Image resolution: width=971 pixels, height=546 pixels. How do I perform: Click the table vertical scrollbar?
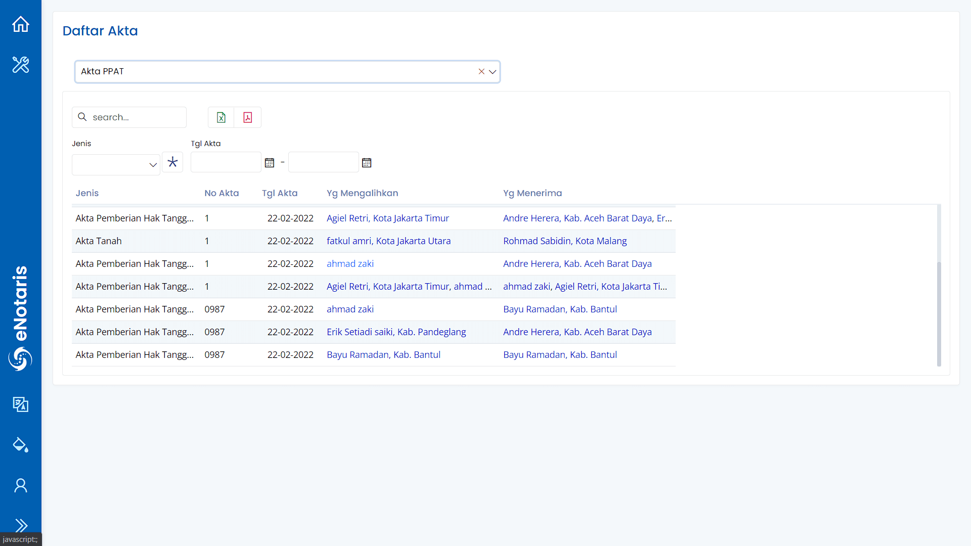(939, 314)
